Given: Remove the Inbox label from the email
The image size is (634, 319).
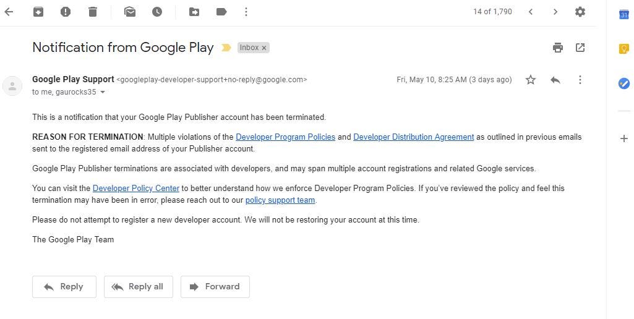Looking at the screenshot, I should 264,48.
